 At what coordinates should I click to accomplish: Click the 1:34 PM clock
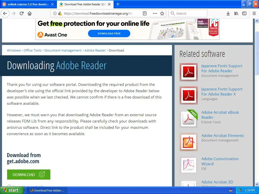(x=250, y=190)
